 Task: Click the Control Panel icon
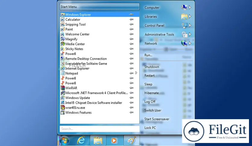(184, 25)
